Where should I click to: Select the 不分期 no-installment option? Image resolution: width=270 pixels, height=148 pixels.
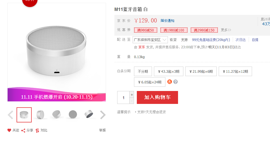(143, 71)
